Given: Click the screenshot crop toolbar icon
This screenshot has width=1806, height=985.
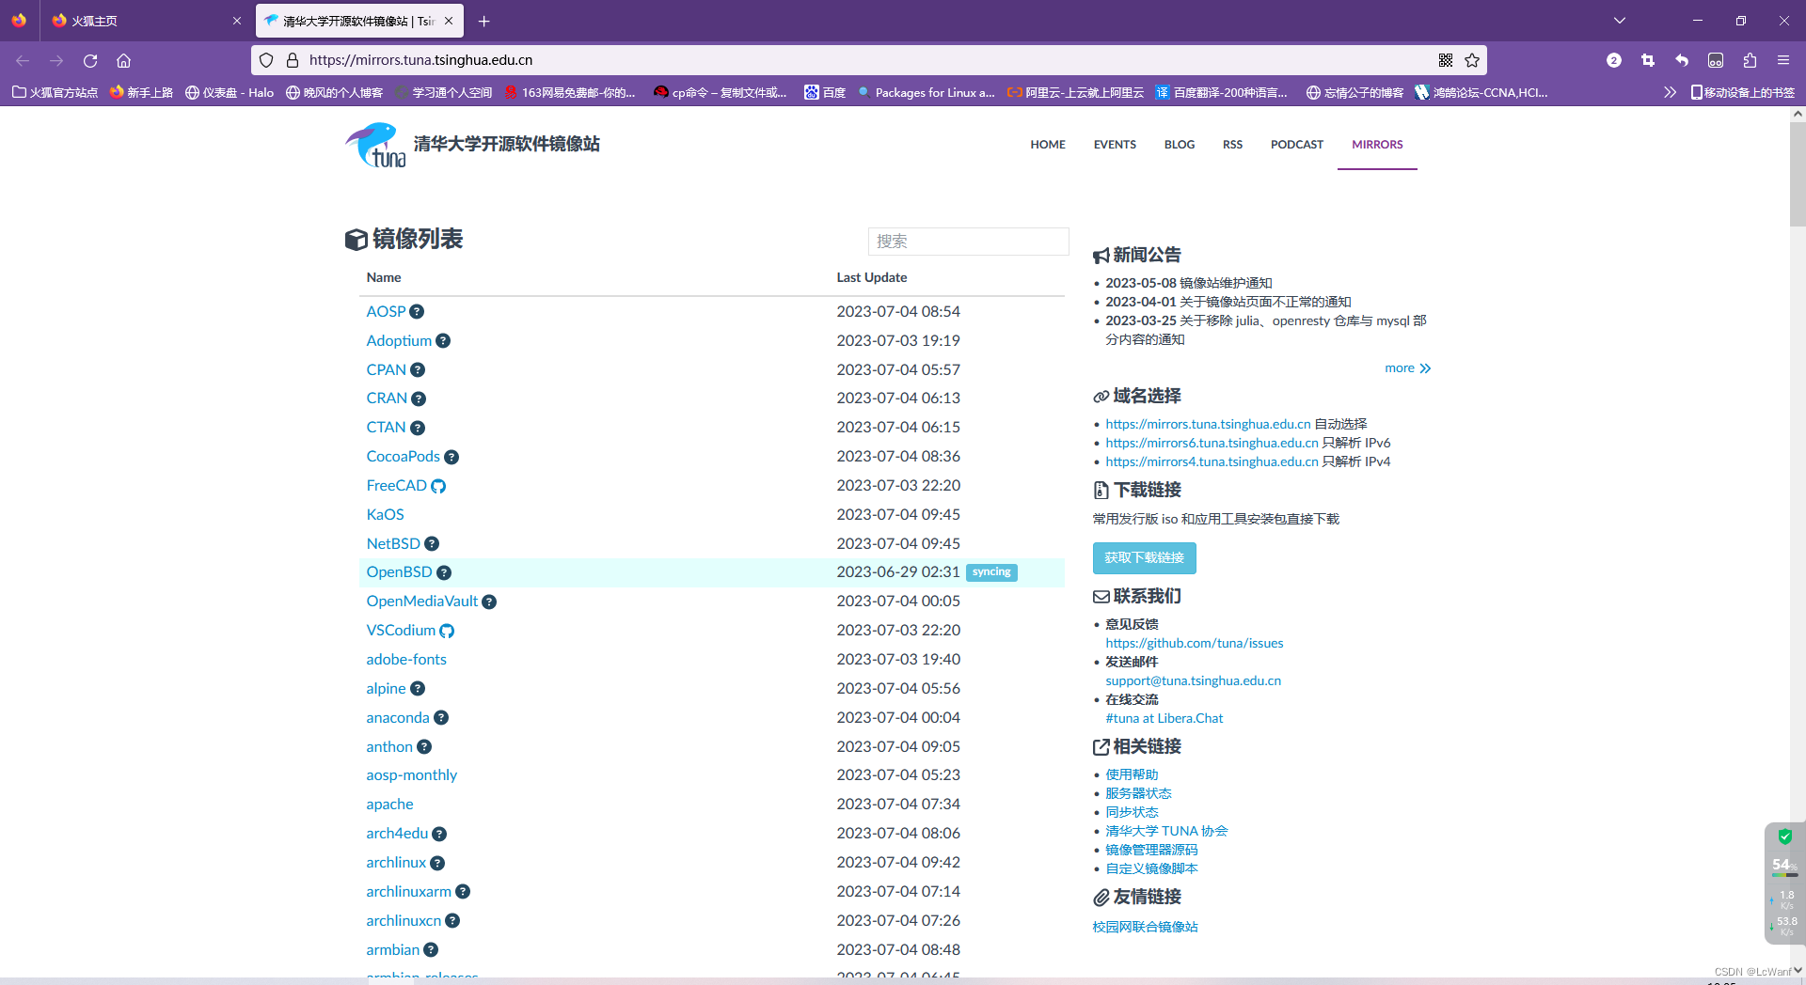Looking at the screenshot, I should [x=1648, y=60].
